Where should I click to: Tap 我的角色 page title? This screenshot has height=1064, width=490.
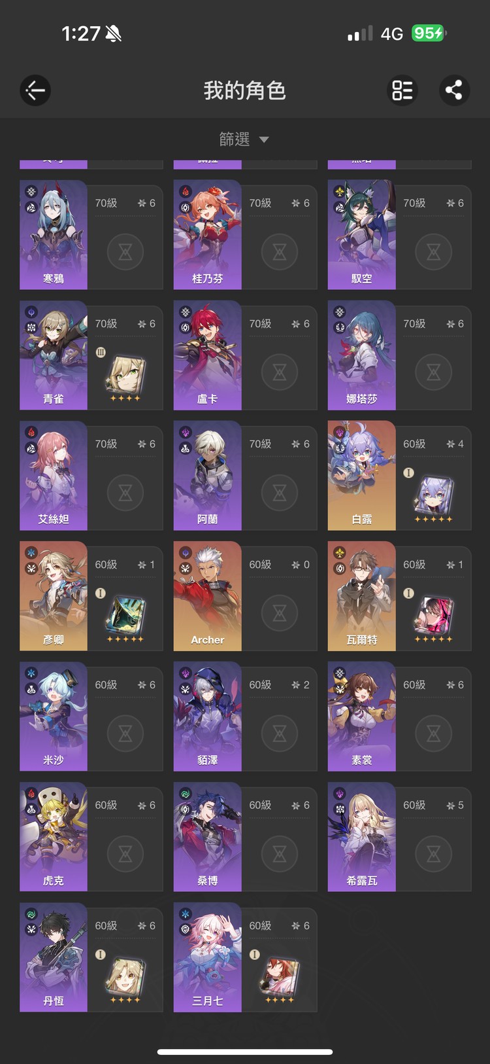(x=245, y=90)
